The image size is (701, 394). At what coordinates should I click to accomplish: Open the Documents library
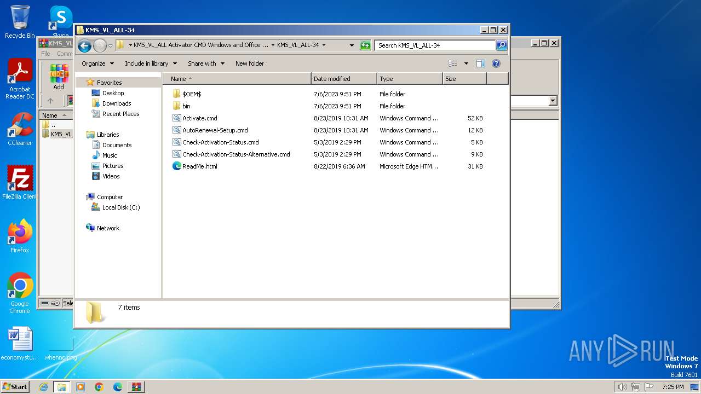pyautogui.click(x=117, y=145)
